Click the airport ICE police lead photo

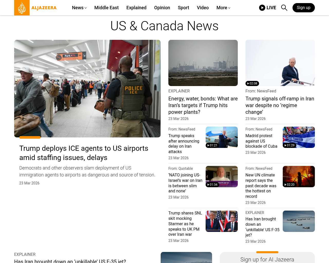pos(87,89)
